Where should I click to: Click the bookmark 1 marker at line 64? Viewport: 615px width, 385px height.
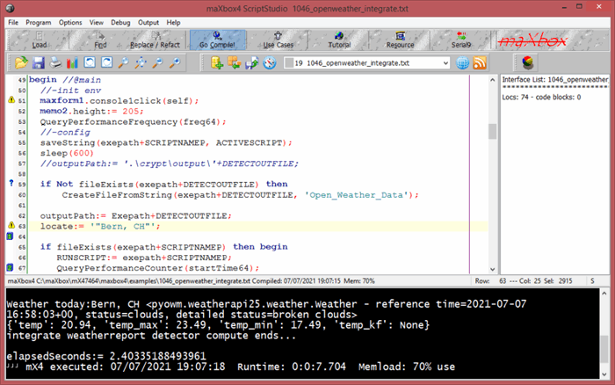[x=10, y=236]
